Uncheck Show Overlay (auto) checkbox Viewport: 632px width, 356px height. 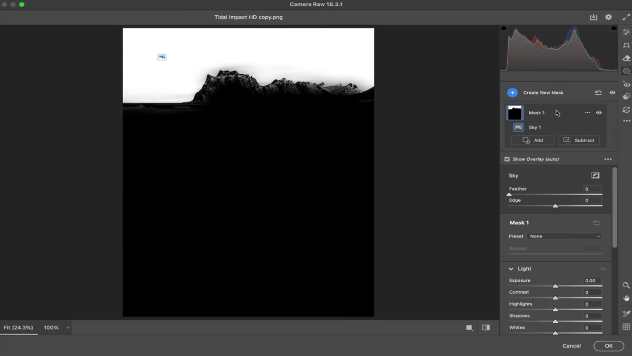click(x=507, y=159)
